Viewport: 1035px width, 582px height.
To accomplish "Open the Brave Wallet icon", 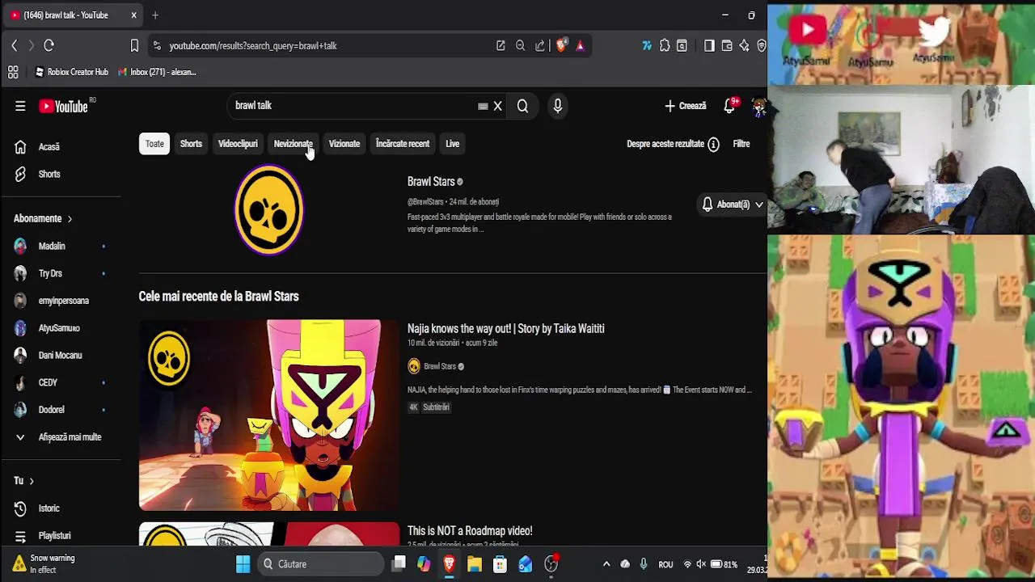I will (x=727, y=46).
